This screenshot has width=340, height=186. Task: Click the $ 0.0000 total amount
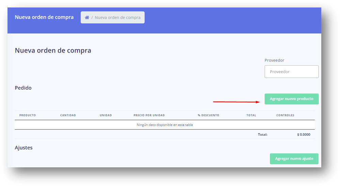coord(304,135)
